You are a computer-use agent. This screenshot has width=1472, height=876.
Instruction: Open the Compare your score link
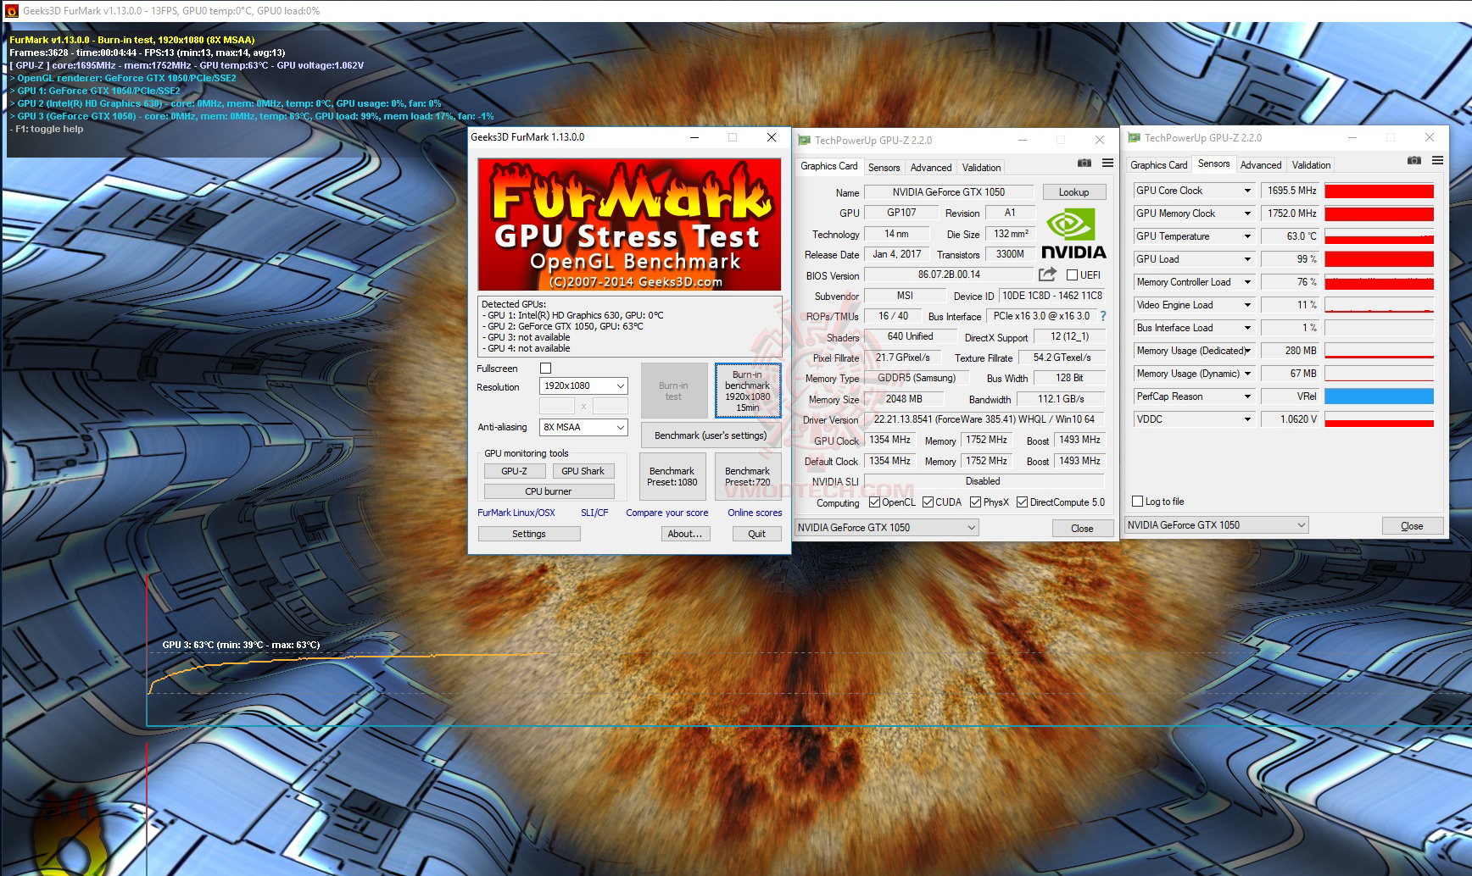[667, 513]
